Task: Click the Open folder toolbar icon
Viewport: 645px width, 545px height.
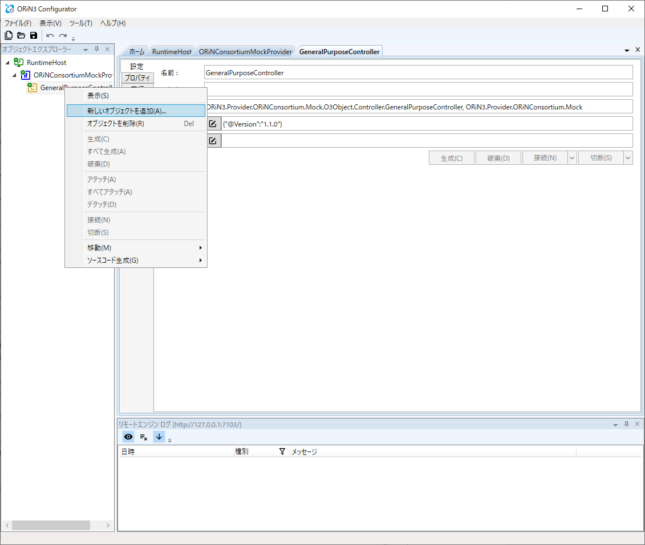Action: pyautogui.click(x=21, y=35)
